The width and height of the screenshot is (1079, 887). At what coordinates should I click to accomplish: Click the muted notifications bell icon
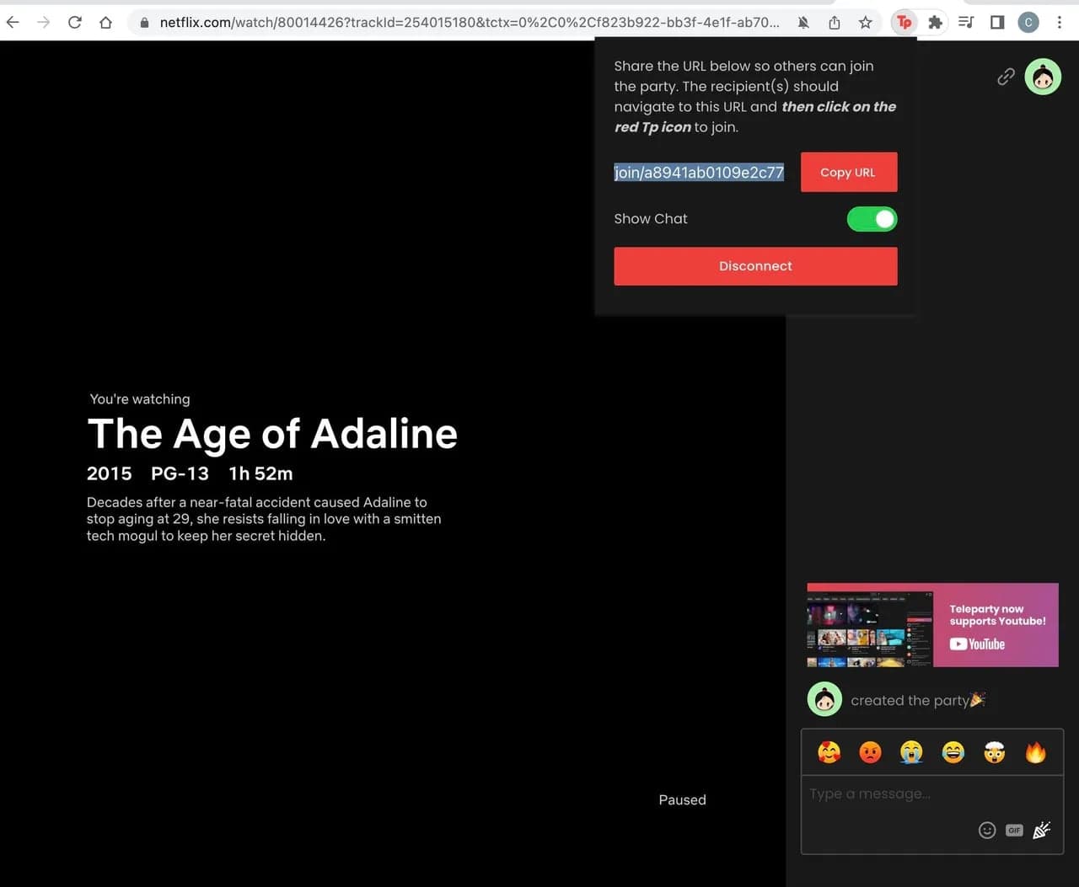tap(803, 23)
